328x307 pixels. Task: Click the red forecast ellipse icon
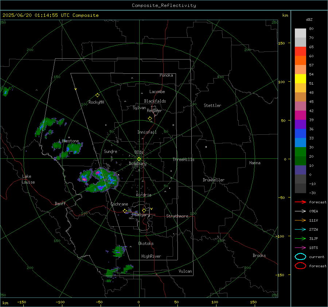pyautogui.click(x=300, y=266)
